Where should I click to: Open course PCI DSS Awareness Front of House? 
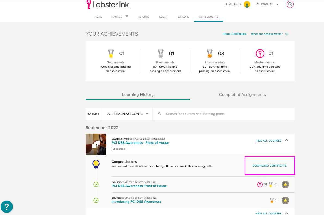pyautogui.click(x=139, y=186)
